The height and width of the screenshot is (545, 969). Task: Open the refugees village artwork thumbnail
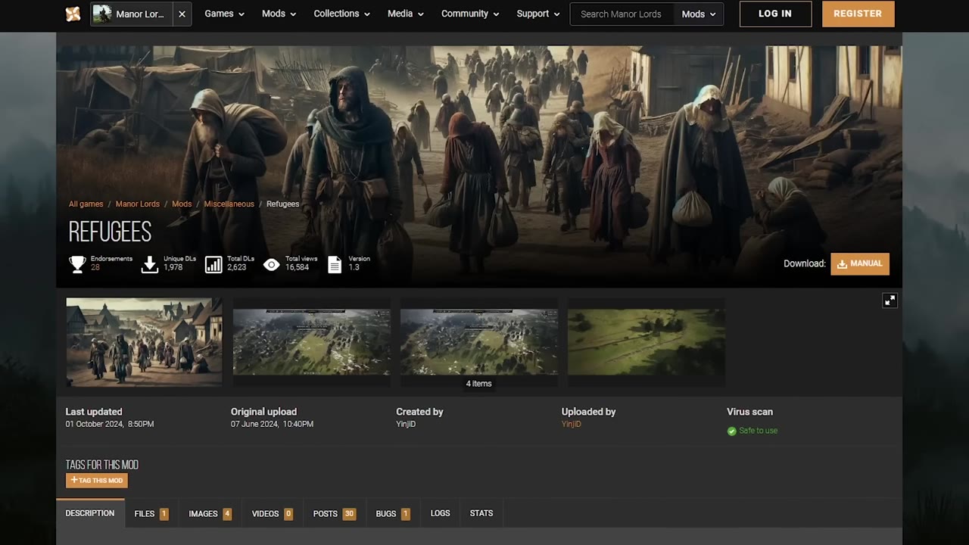pos(144,341)
